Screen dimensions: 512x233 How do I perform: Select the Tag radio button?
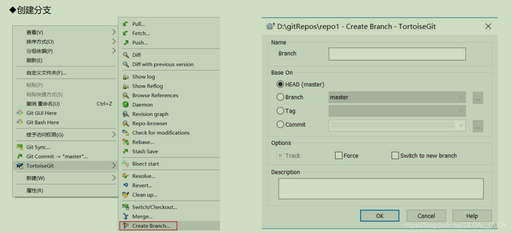(x=280, y=111)
